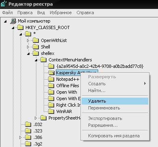Select the .3g2 key folder icon
Image resolution: width=158 pixels, height=147 pixels.
pyautogui.click(x=28, y=144)
